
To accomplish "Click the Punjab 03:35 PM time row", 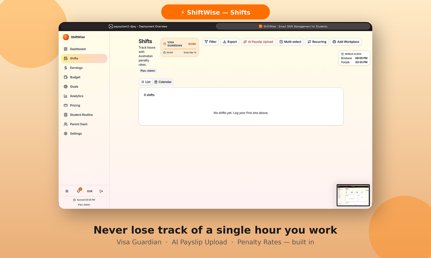I will [354, 62].
